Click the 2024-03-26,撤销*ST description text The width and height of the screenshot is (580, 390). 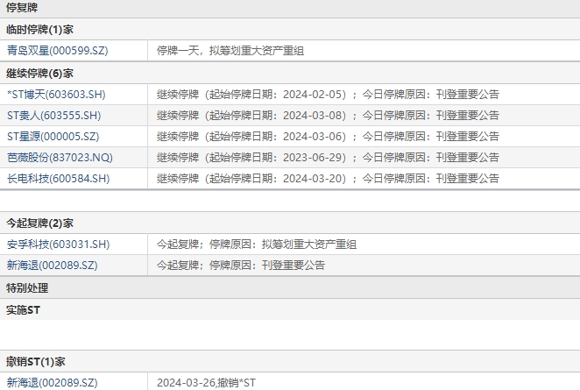click(206, 383)
